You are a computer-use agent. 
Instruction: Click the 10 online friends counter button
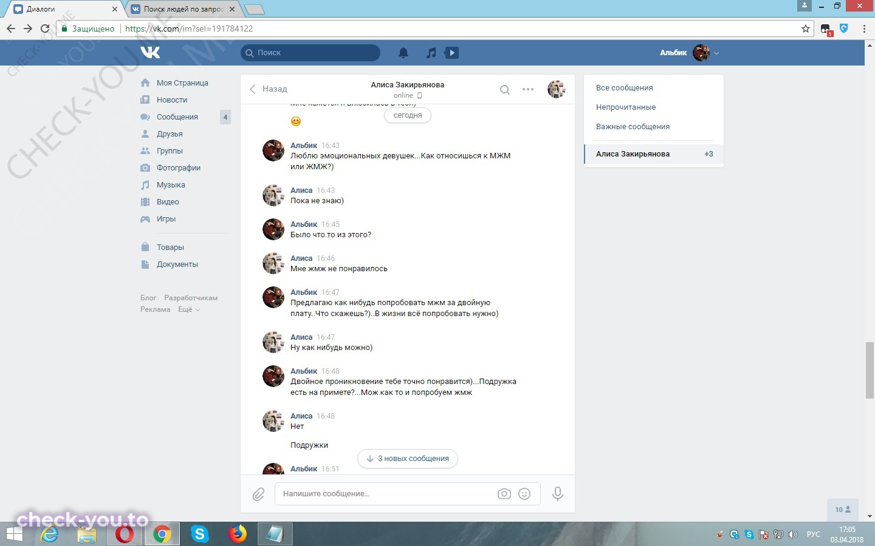pyautogui.click(x=843, y=510)
